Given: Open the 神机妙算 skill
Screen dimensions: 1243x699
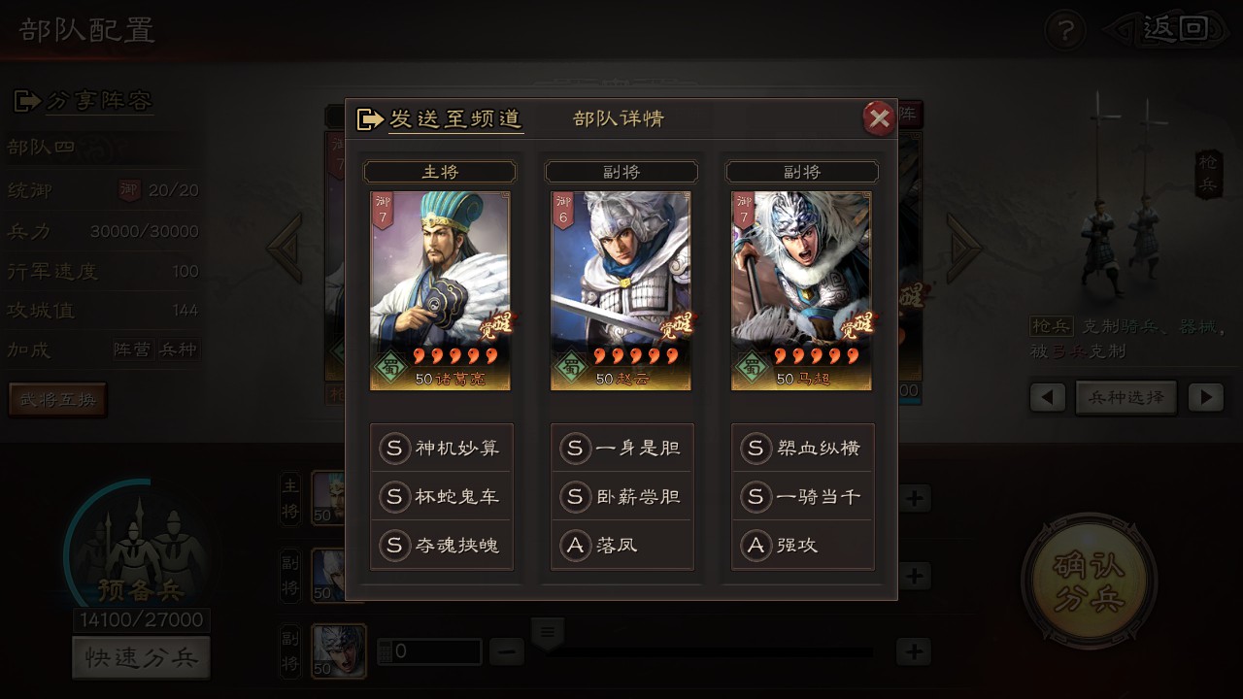Looking at the screenshot, I should (x=442, y=448).
